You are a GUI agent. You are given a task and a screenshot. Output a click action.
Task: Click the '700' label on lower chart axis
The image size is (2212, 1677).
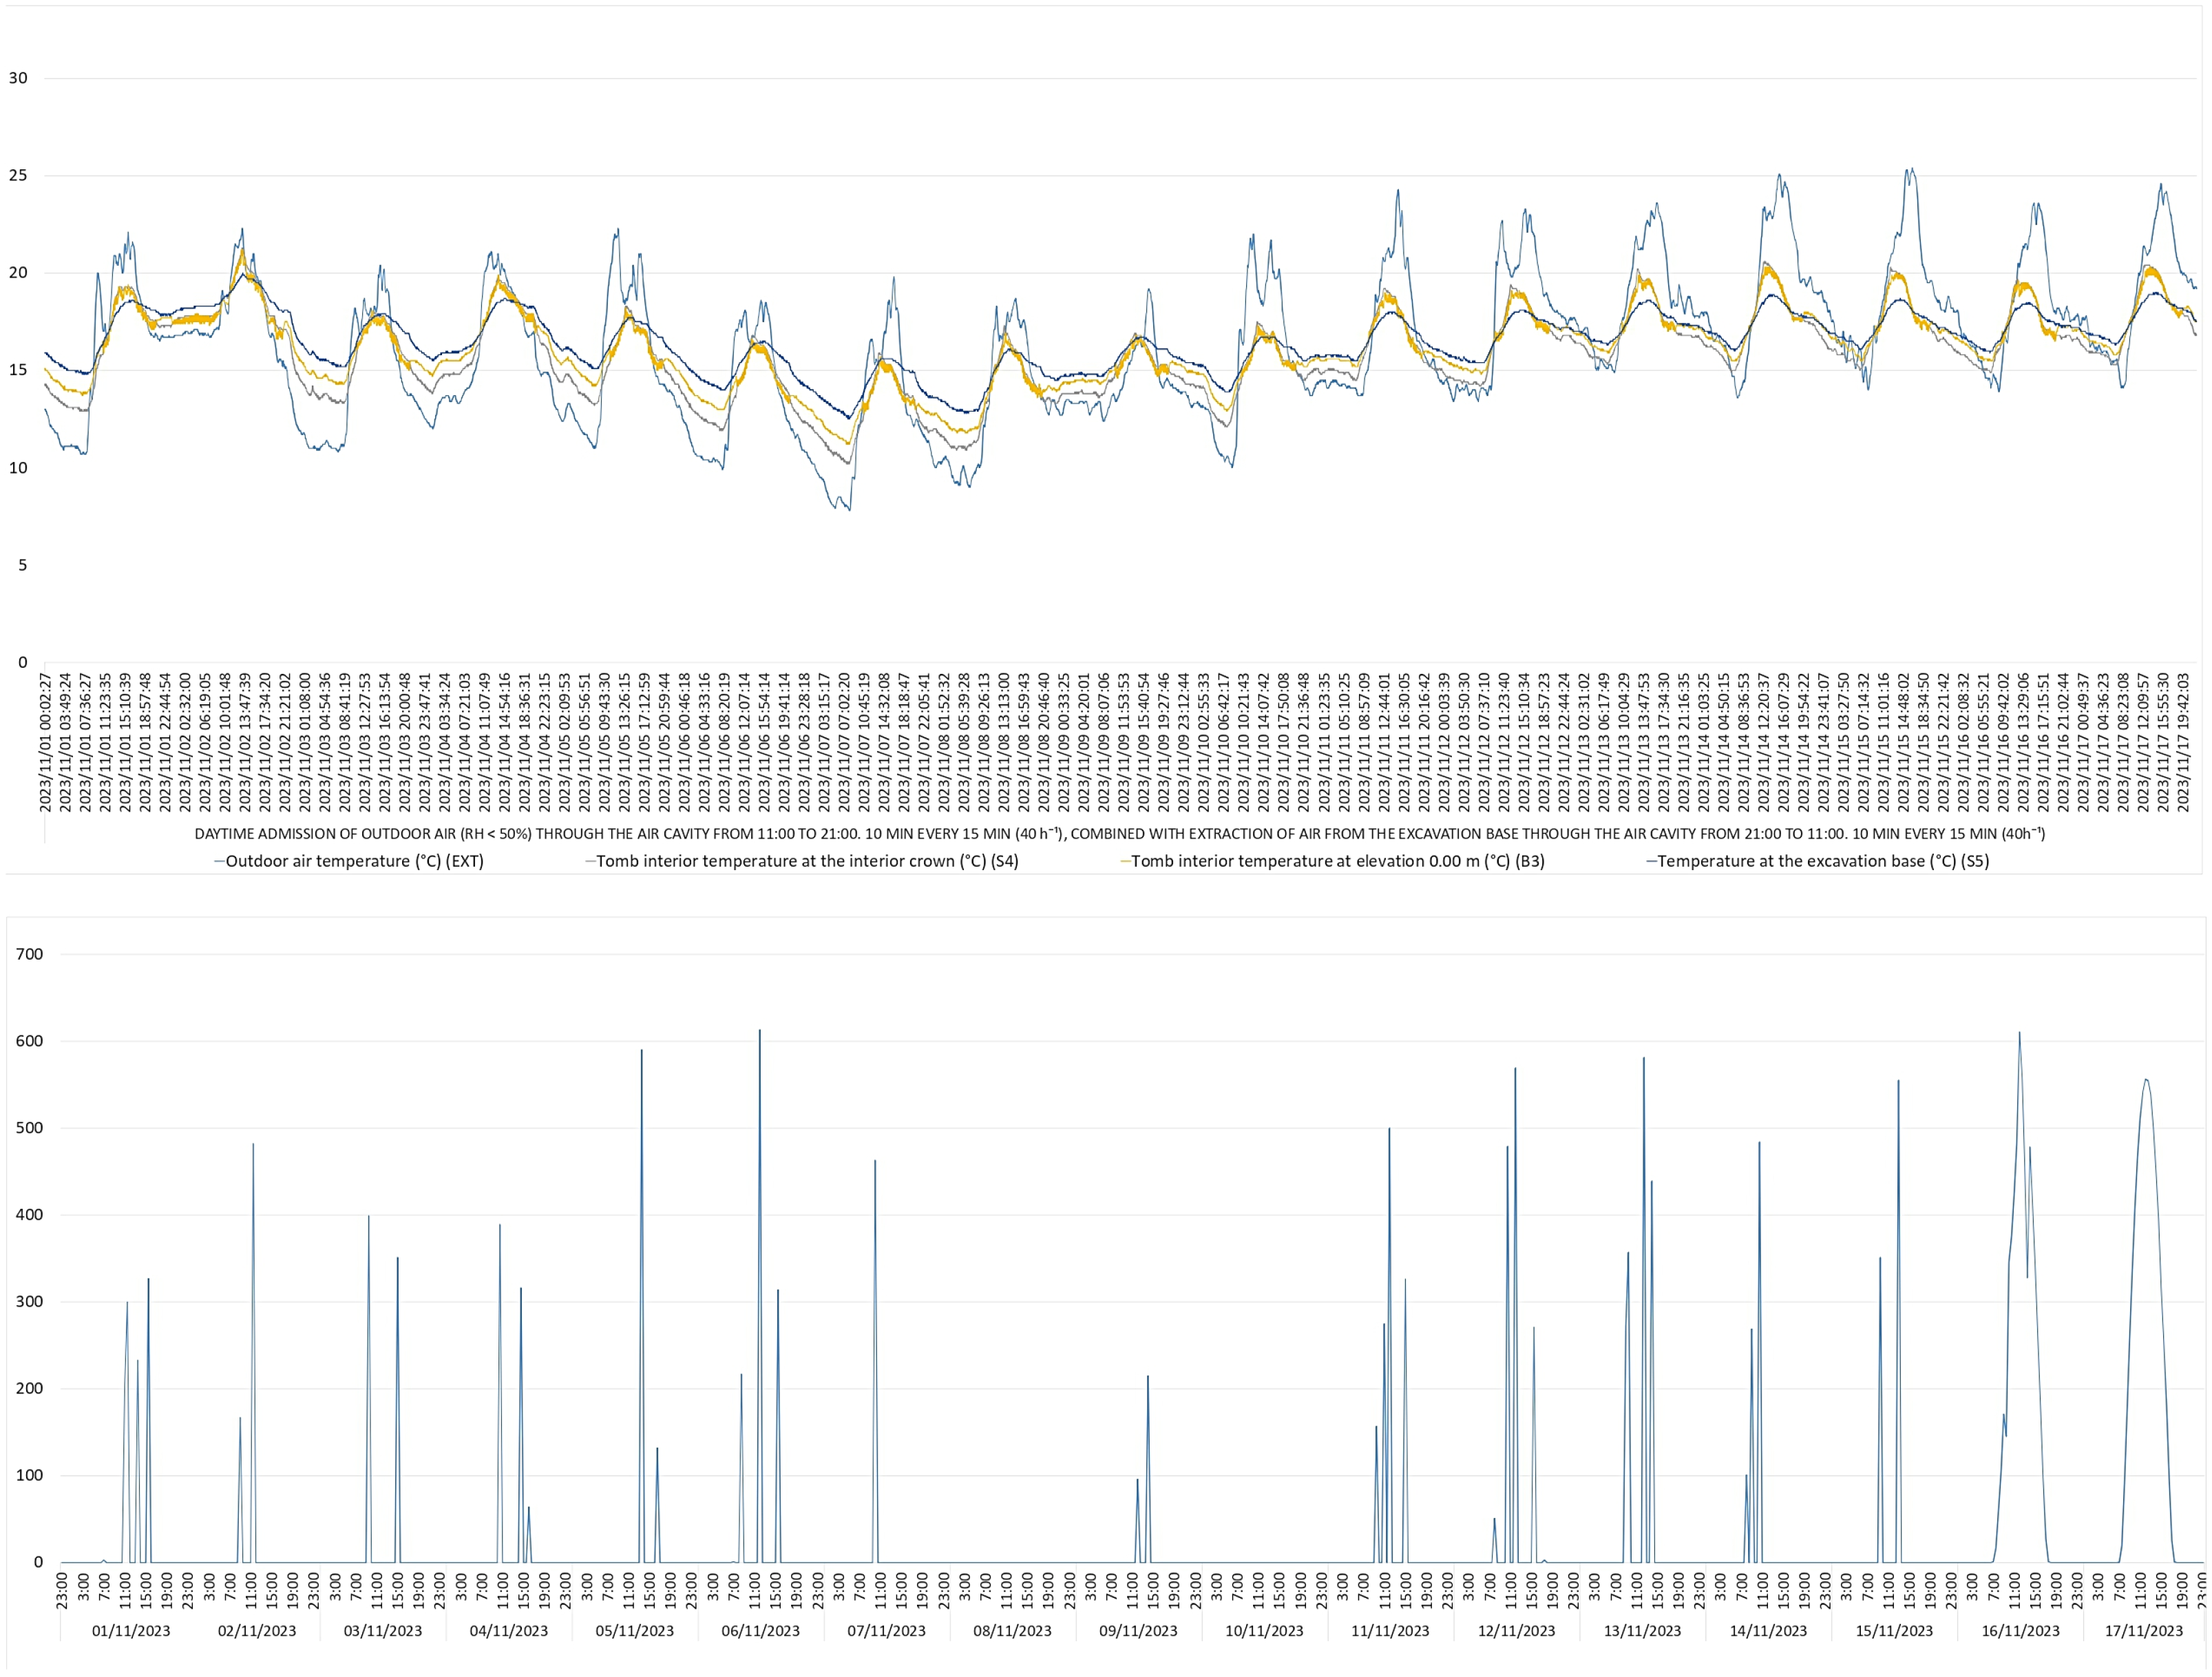(x=29, y=954)
